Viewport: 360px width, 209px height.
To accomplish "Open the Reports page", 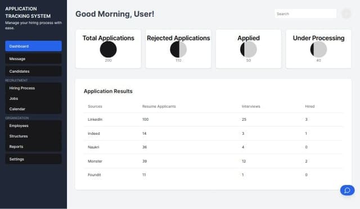I will point(33,147).
